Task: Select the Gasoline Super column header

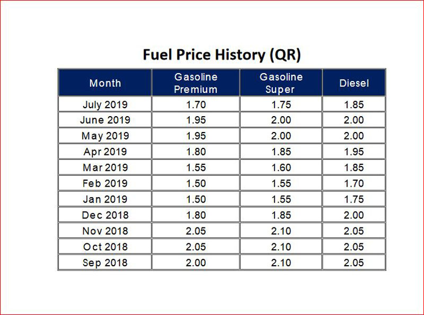Action: [x=281, y=83]
